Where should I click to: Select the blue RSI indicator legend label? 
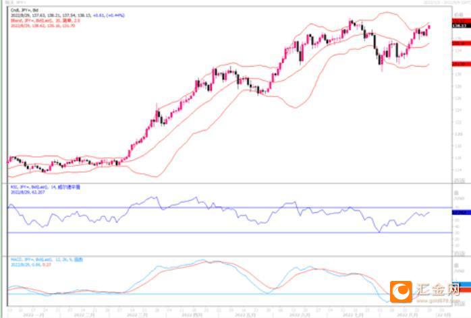[45, 187]
